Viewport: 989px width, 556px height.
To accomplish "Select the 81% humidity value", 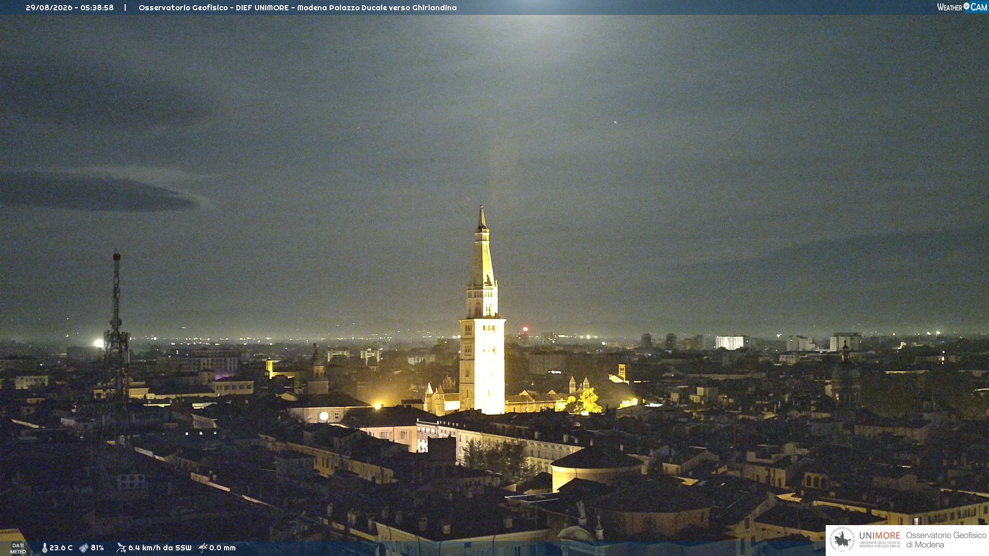I will click(x=97, y=548).
